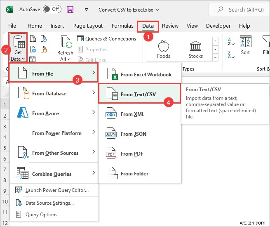Open the From File submenu

53,73
